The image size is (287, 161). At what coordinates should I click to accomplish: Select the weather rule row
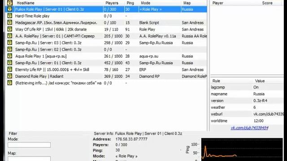[x=247, y=107]
